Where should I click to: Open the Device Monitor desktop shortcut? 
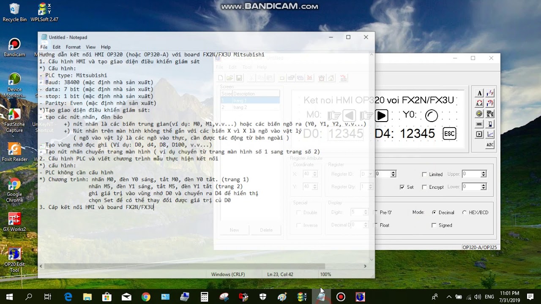tap(14, 85)
